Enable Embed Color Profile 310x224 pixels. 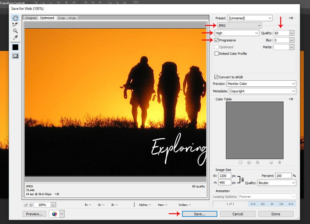tap(216, 54)
